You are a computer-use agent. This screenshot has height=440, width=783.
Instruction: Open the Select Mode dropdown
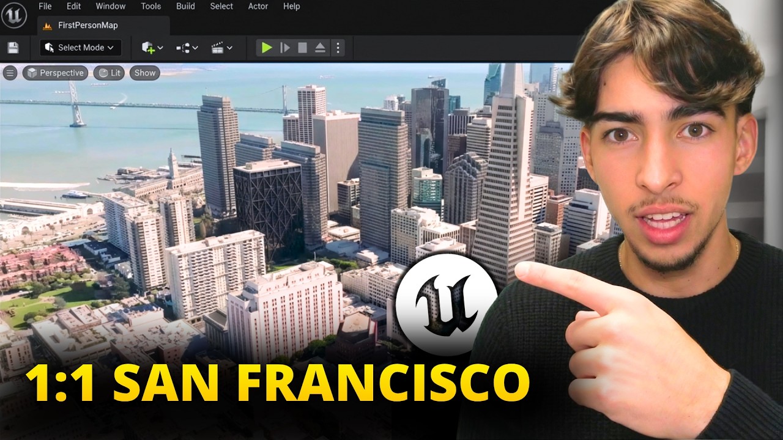coord(80,48)
